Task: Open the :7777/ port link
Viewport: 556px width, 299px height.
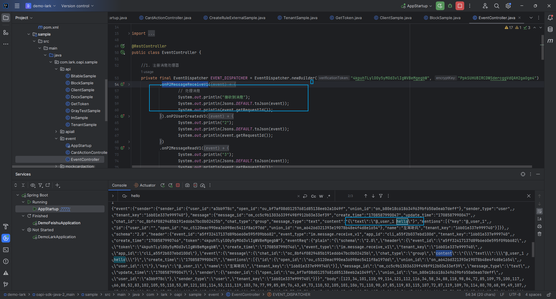Action: [65, 209]
